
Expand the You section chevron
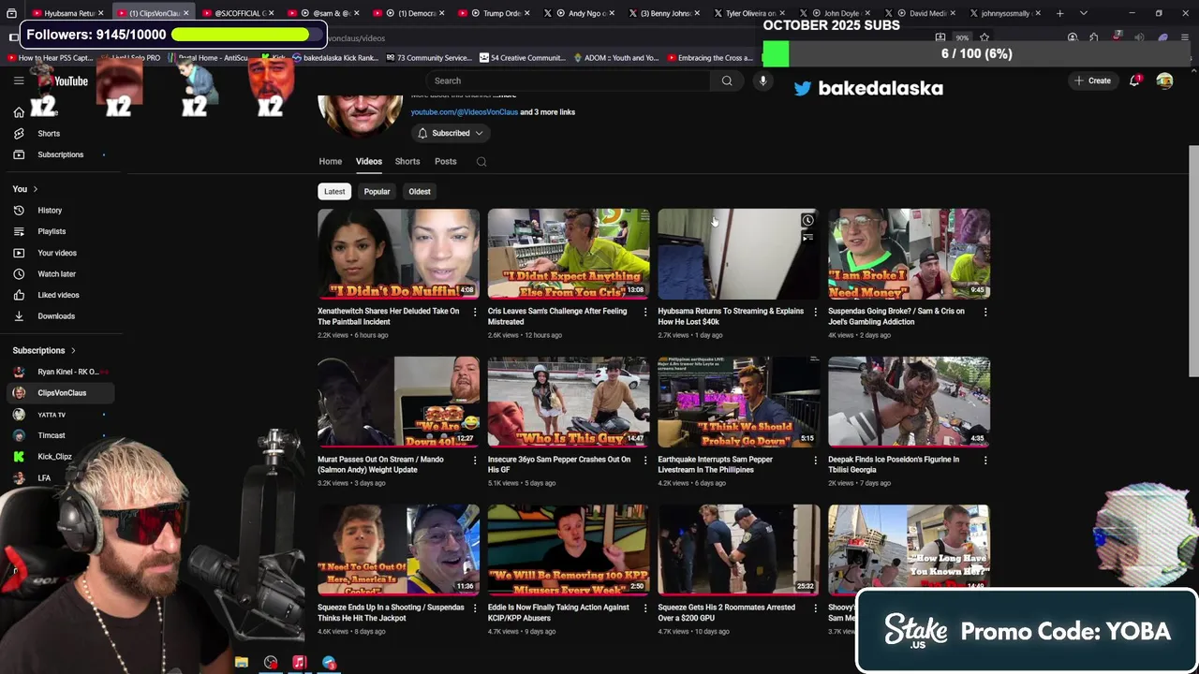36,189
